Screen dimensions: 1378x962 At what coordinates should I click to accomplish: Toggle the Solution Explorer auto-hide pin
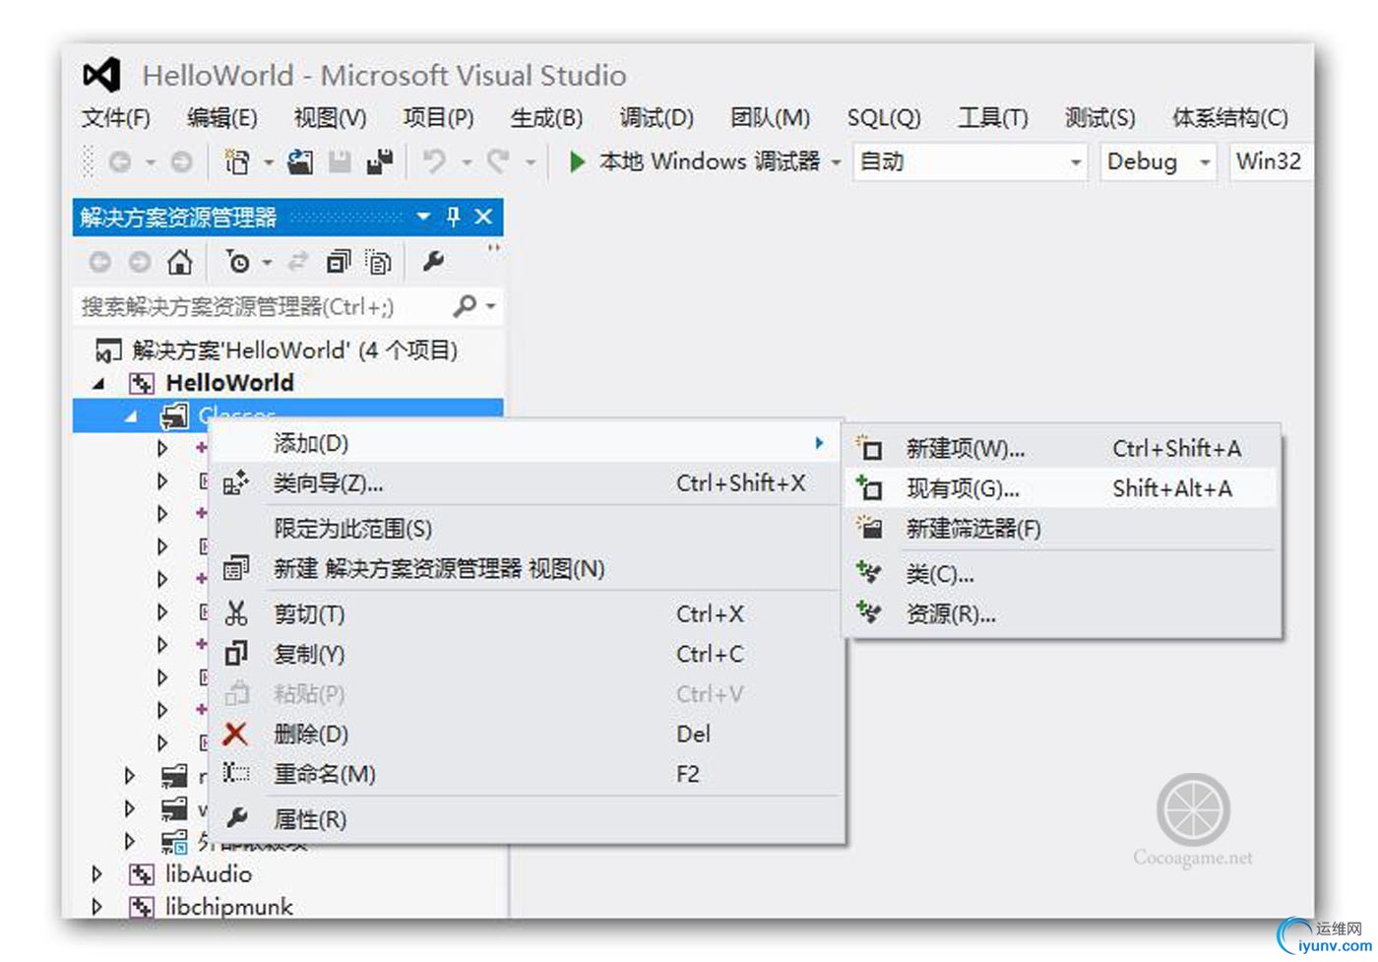click(x=453, y=217)
